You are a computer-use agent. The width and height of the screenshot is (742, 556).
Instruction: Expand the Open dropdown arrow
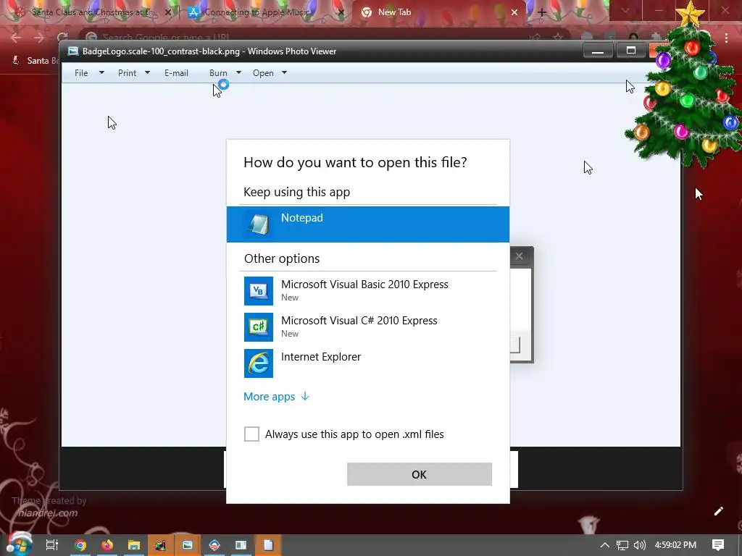[284, 73]
